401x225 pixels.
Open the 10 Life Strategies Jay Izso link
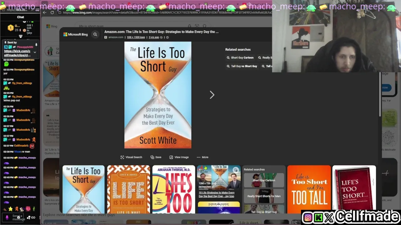tap(216, 194)
